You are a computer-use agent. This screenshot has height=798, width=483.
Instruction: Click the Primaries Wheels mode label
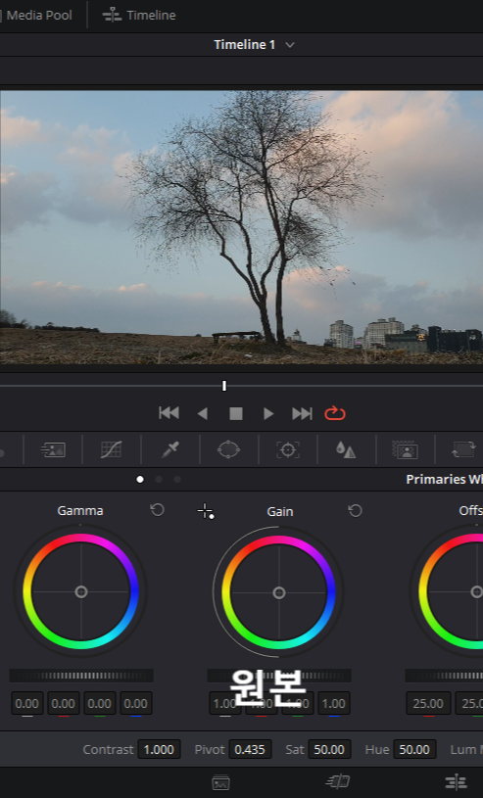[444, 480]
